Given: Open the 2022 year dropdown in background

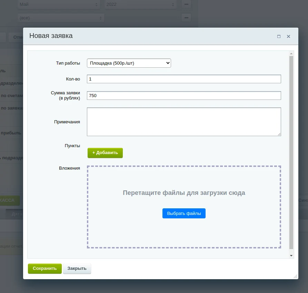Looking at the screenshot, I should (x=140, y=4).
